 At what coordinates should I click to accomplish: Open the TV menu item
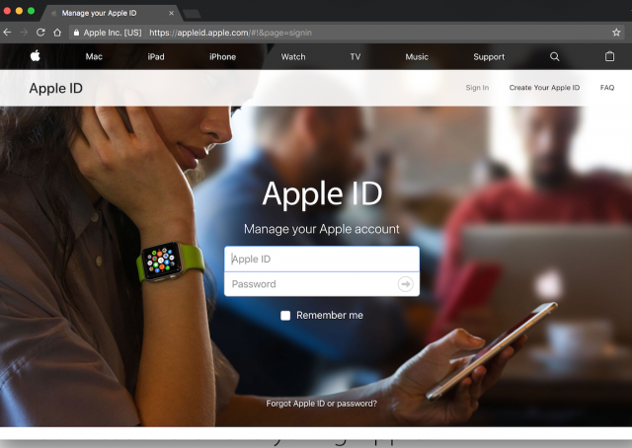[x=355, y=57]
